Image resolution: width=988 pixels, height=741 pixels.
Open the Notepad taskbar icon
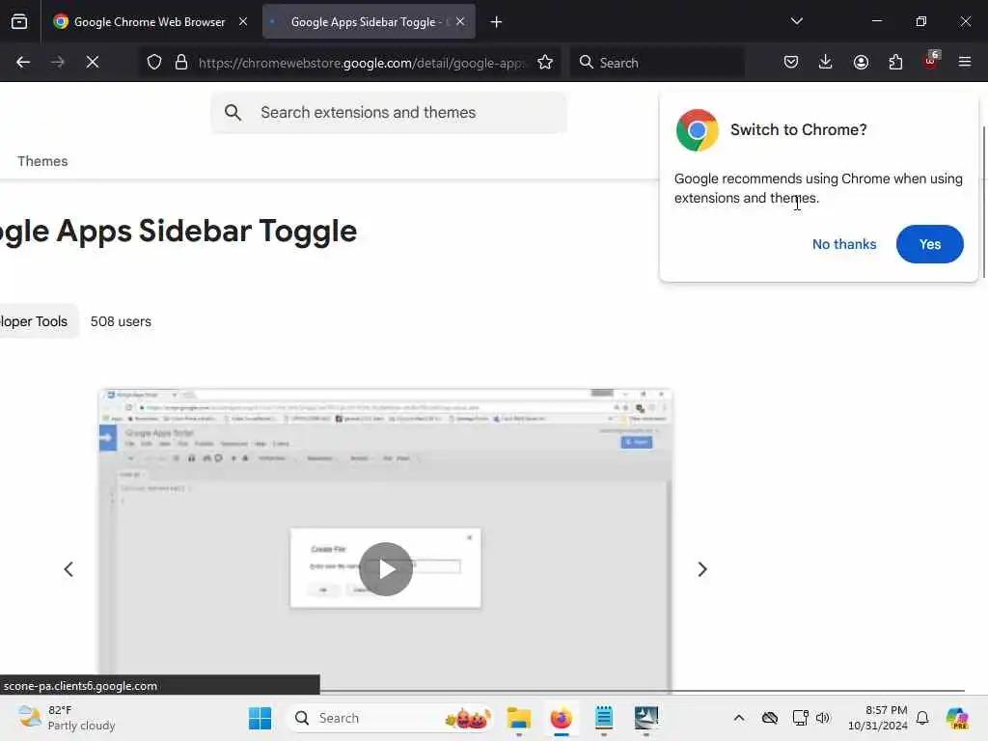pyautogui.click(x=604, y=718)
